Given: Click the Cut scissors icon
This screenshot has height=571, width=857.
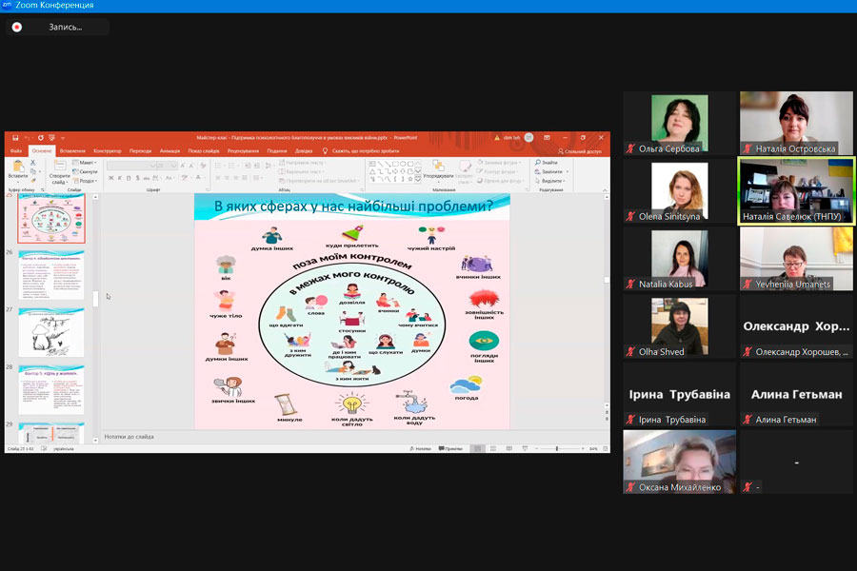Looking at the screenshot, I should 32,163.
